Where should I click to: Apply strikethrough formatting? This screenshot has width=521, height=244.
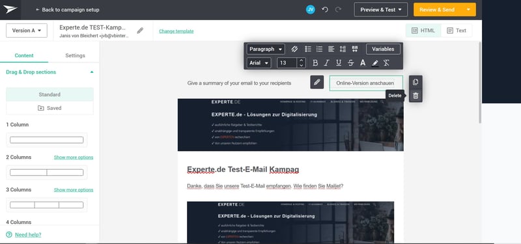point(350,63)
